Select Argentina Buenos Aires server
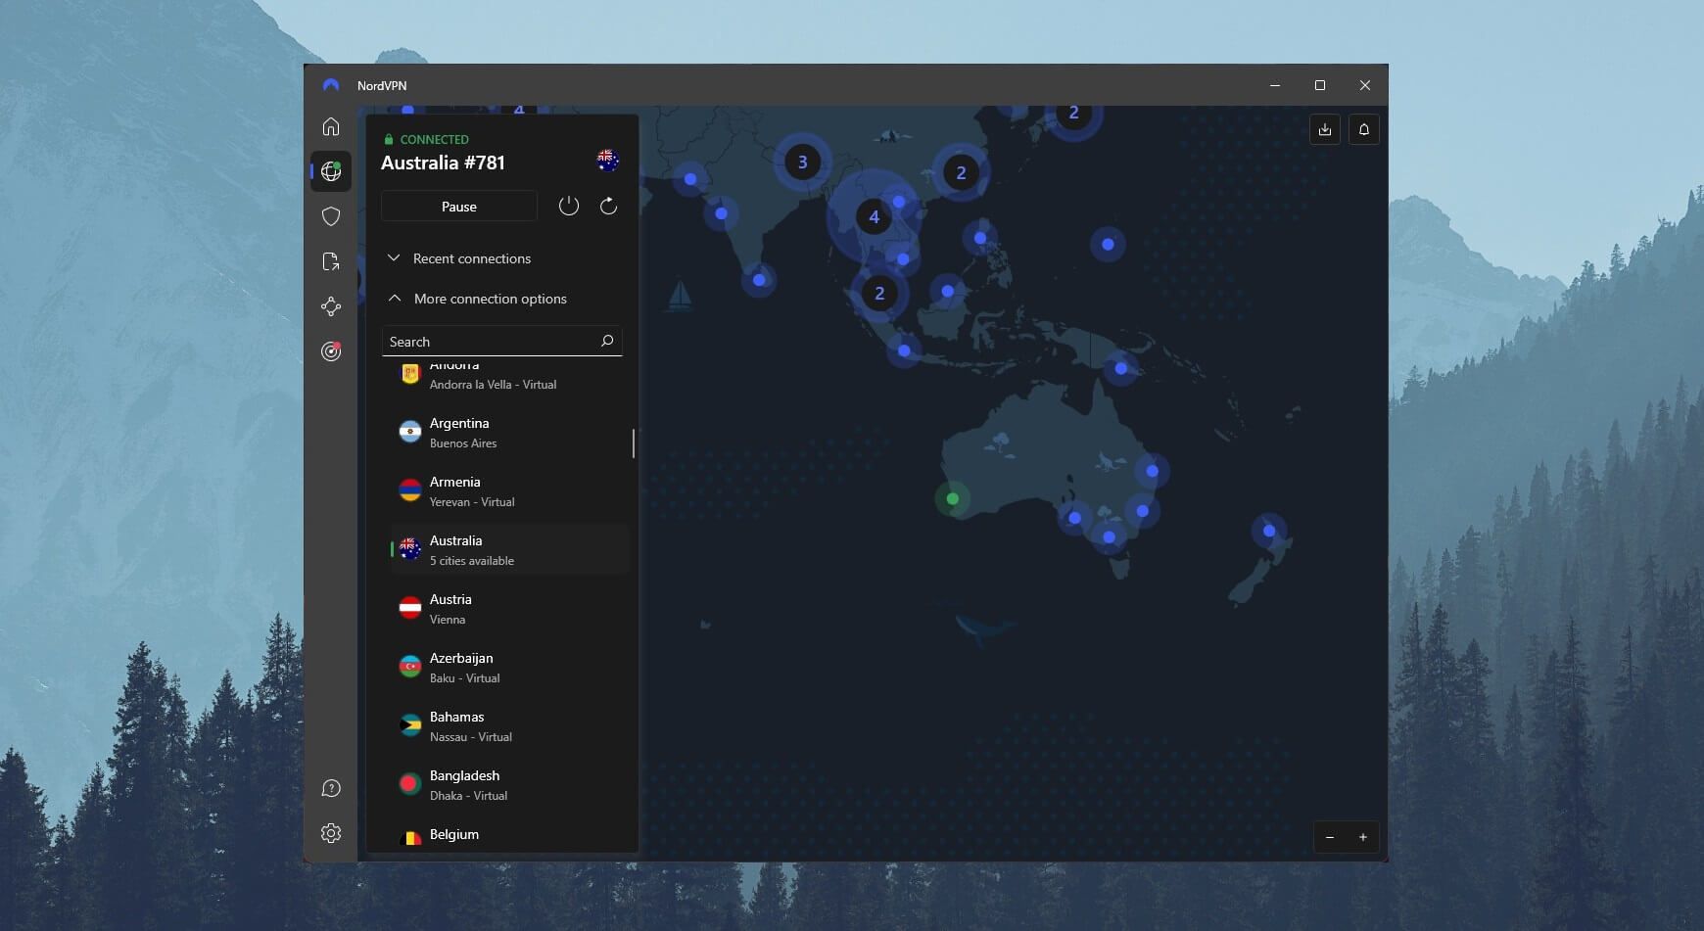Image resolution: width=1704 pixels, height=931 pixels. point(509,433)
